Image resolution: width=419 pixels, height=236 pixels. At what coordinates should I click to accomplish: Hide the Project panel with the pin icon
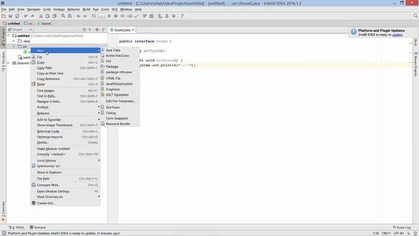[104, 29]
